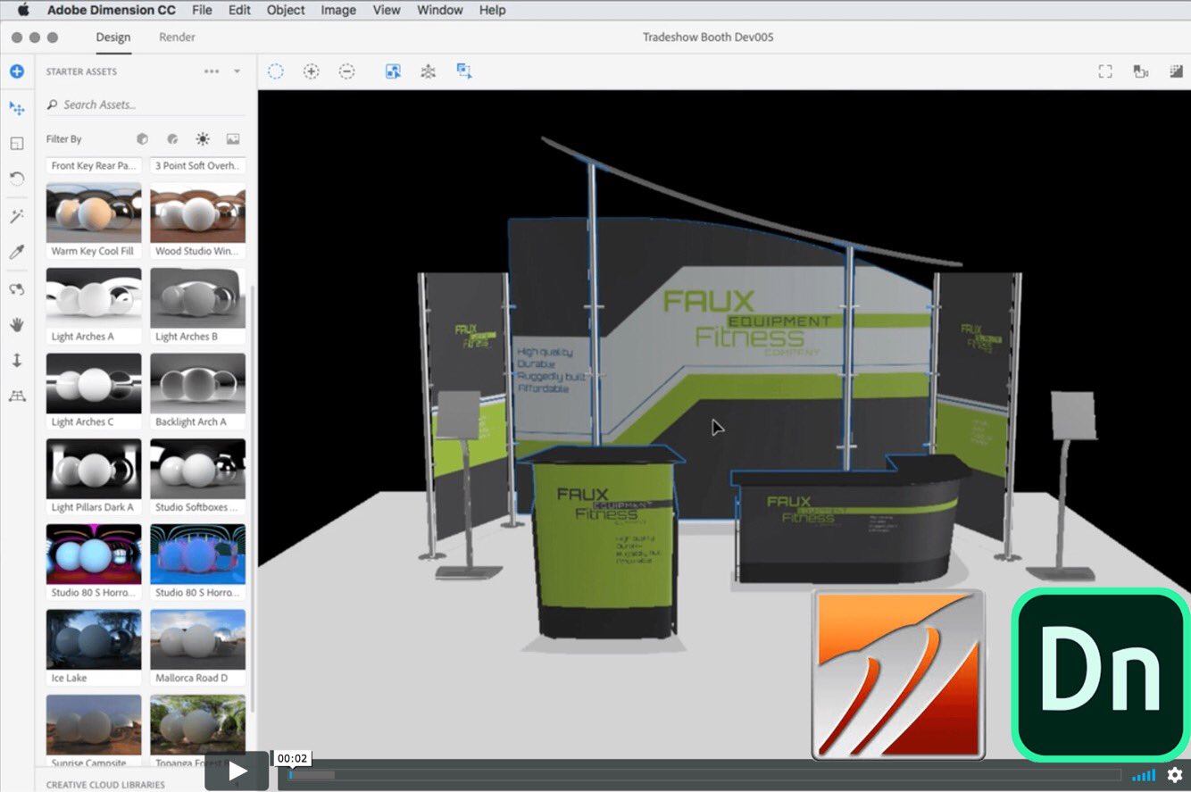The width and height of the screenshot is (1191, 792).
Task: Open the File menu
Action: click(202, 10)
